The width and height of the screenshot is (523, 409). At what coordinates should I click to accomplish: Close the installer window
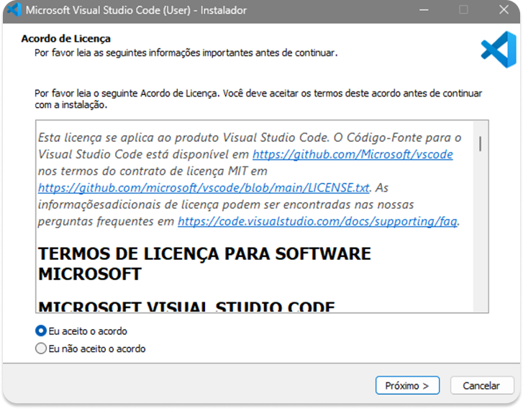(504, 9)
